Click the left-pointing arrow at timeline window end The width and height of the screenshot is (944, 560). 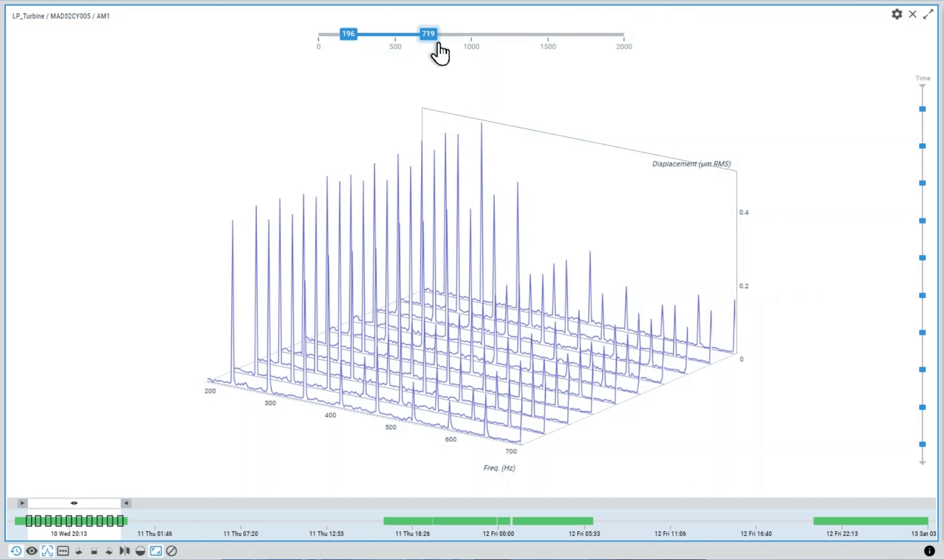[x=126, y=503]
